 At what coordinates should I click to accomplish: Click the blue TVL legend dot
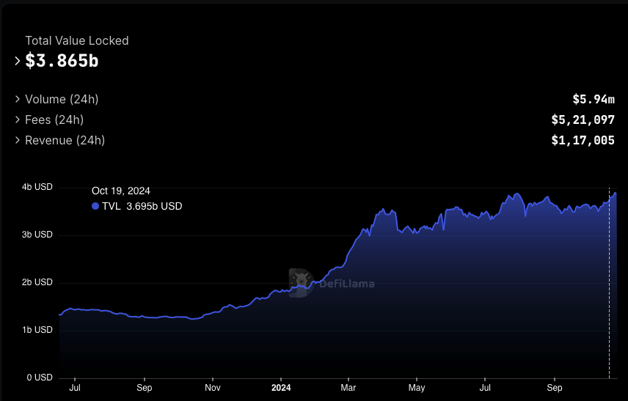click(95, 207)
